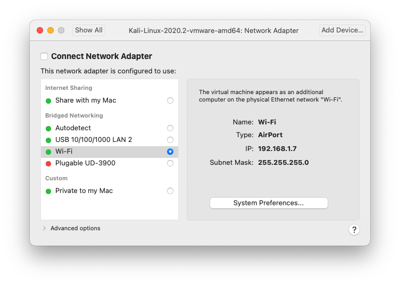Select USB 10/100/1000 LAN 2 radio button

pos(170,140)
